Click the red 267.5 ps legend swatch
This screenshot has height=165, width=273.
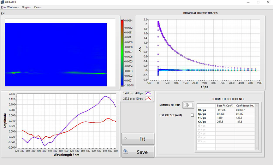coord(148,99)
